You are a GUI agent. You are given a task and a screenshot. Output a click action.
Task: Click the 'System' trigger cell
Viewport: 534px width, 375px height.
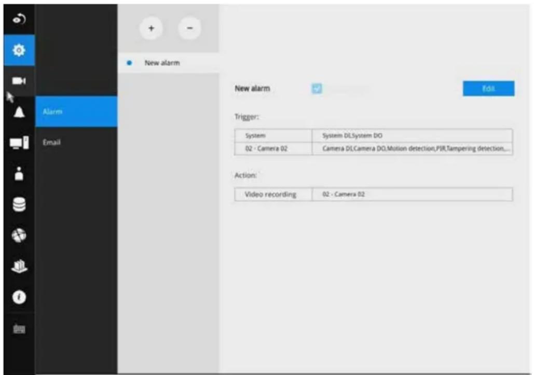(273, 135)
